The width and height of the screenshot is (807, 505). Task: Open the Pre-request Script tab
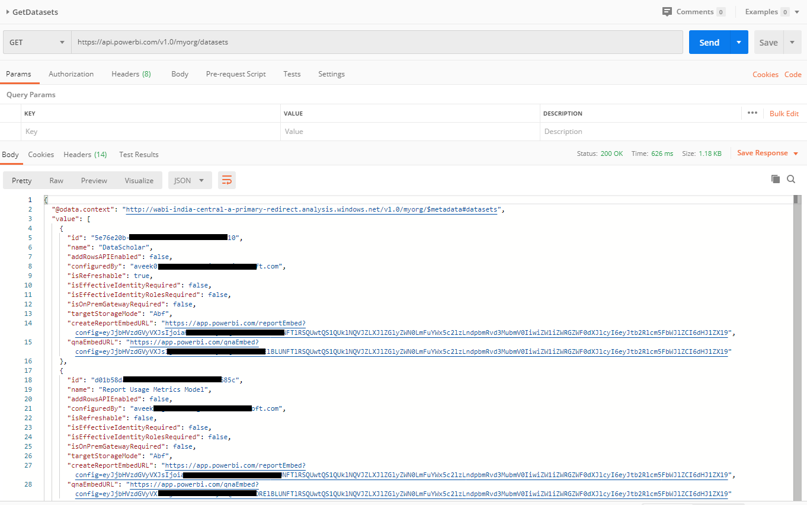[x=236, y=74]
